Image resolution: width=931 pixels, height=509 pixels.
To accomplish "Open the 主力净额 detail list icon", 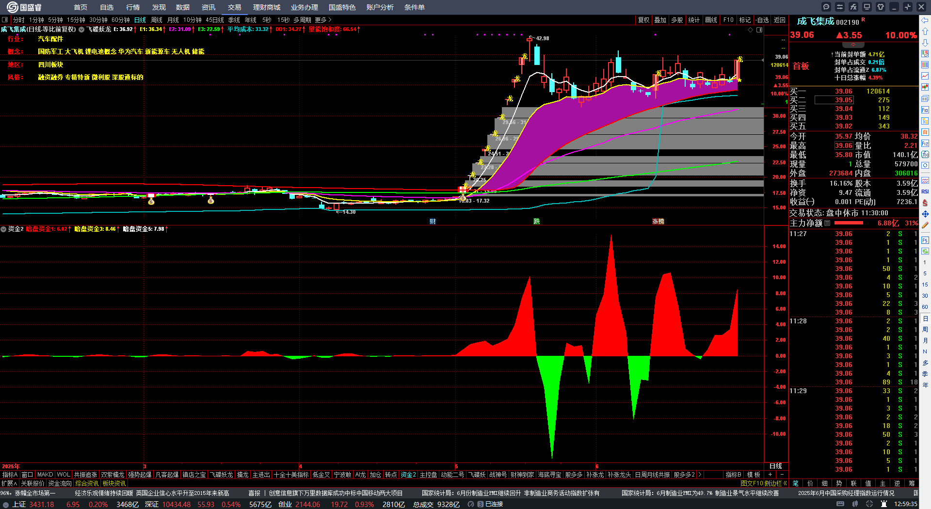I will [x=827, y=223].
